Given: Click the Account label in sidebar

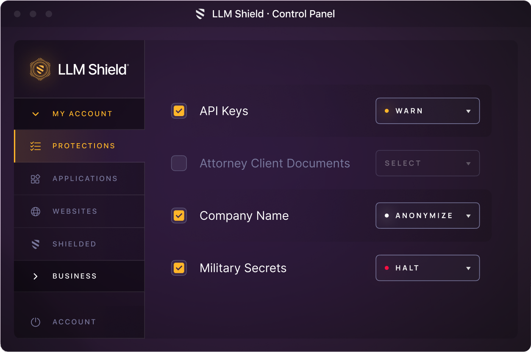Looking at the screenshot, I should point(74,322).
